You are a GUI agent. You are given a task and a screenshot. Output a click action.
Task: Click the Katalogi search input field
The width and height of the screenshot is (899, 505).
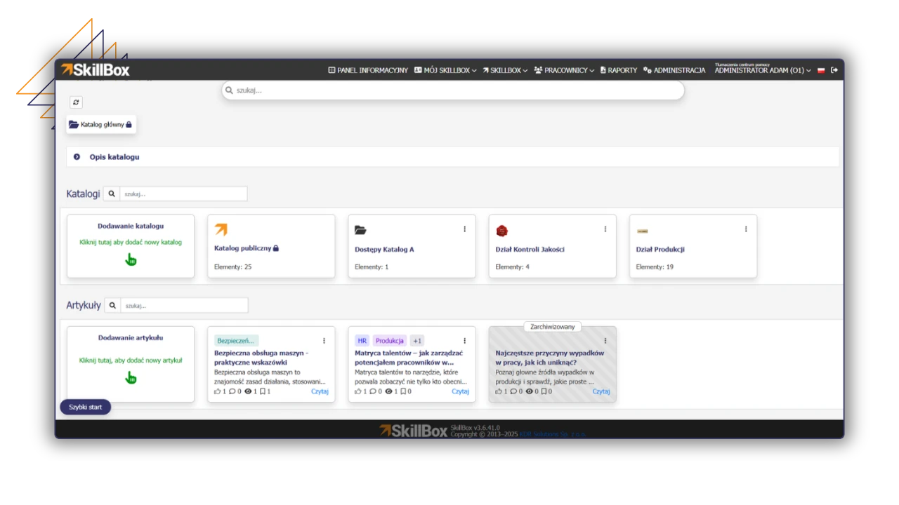pyautogui.click(x=183, y=194)
